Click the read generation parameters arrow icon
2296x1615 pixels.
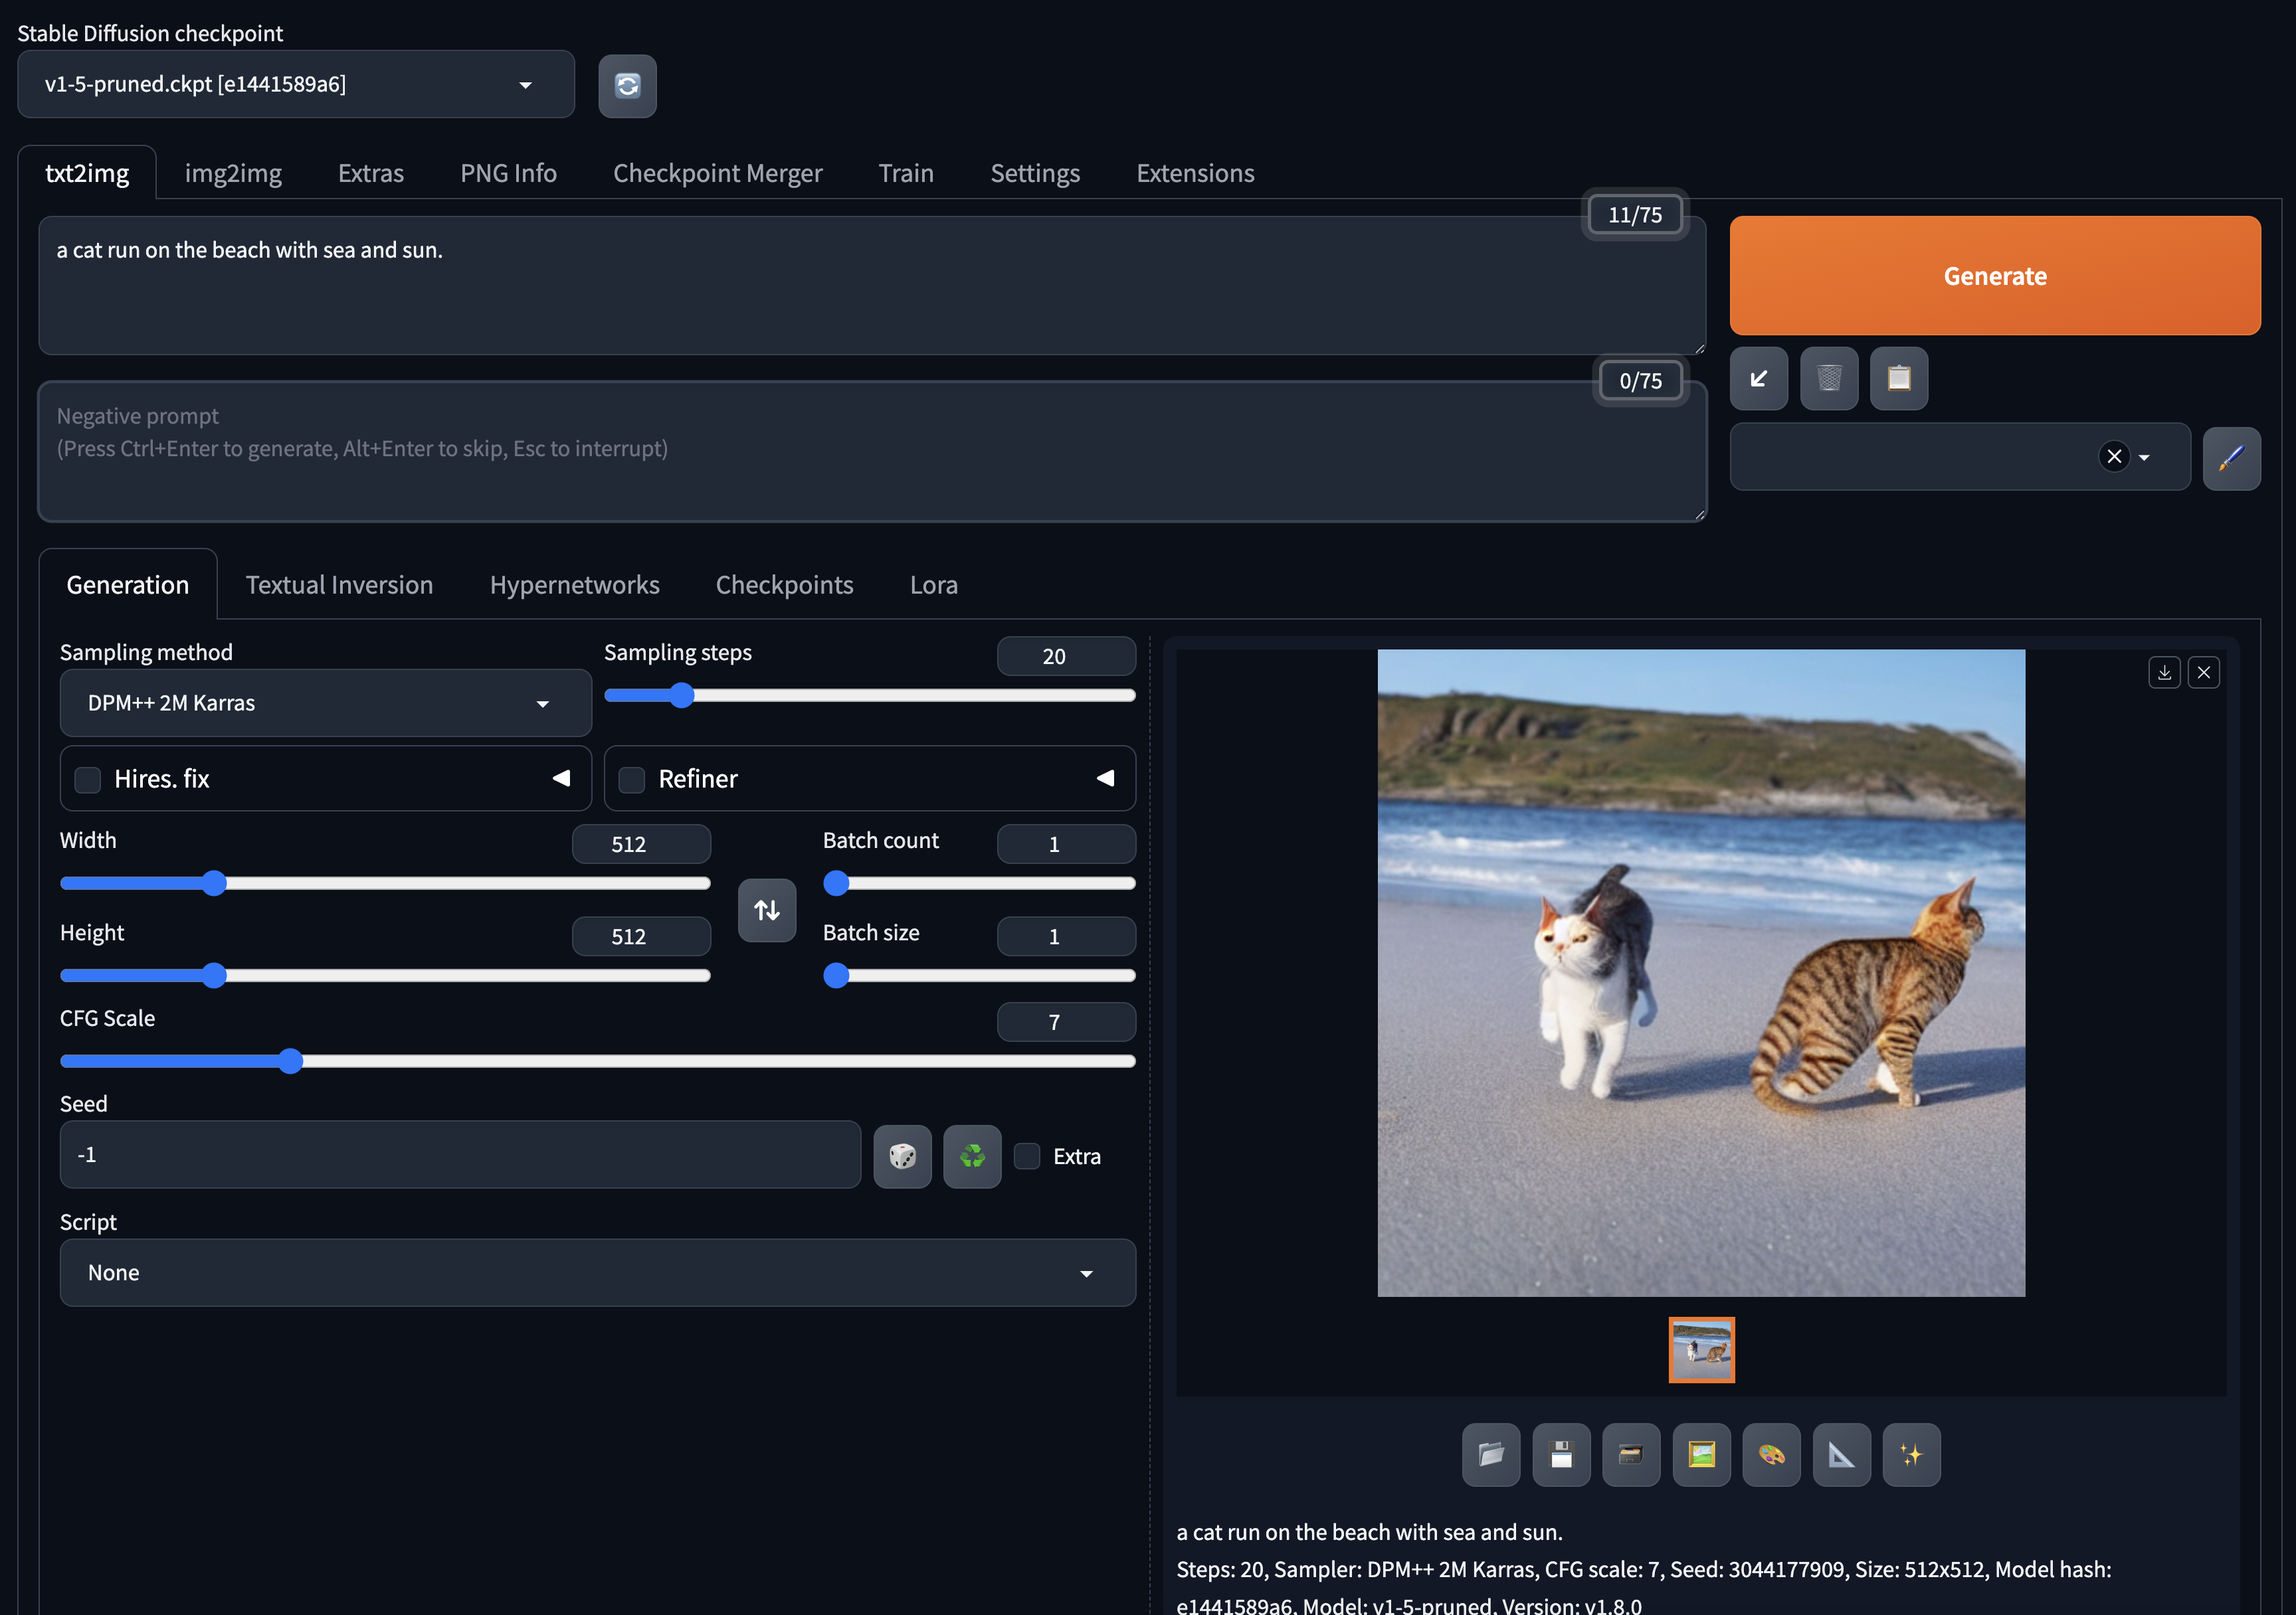1758,379
